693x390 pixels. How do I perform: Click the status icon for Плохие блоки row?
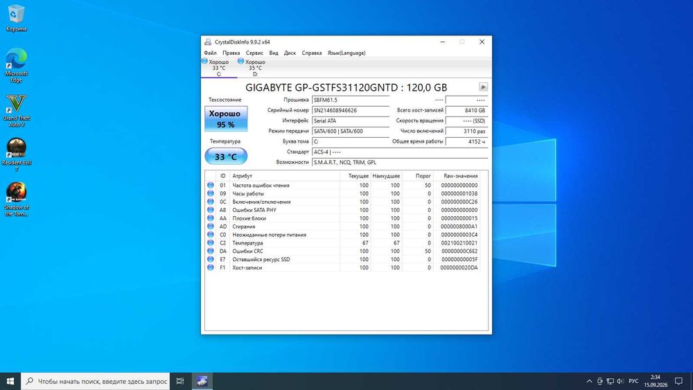pos(211,218)
